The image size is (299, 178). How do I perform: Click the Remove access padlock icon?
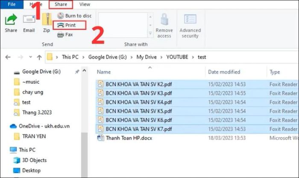164,19
